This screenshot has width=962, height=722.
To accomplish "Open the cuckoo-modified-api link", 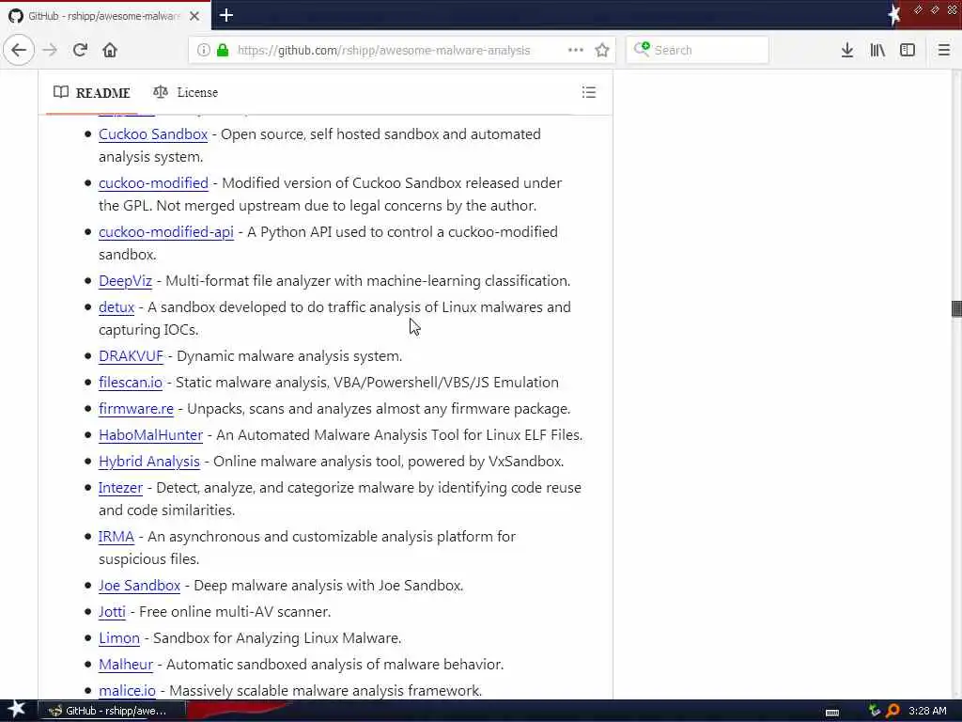I will pos(166,232).
